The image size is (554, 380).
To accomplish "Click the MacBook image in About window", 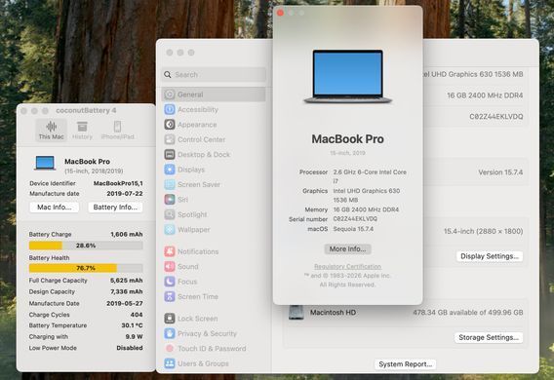I will pos(347,77).
